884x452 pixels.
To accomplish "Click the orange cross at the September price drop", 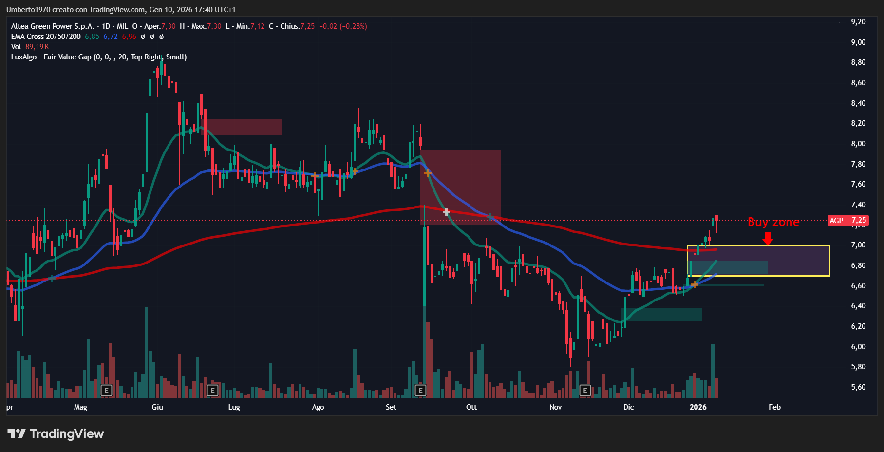I will point(428,173).
